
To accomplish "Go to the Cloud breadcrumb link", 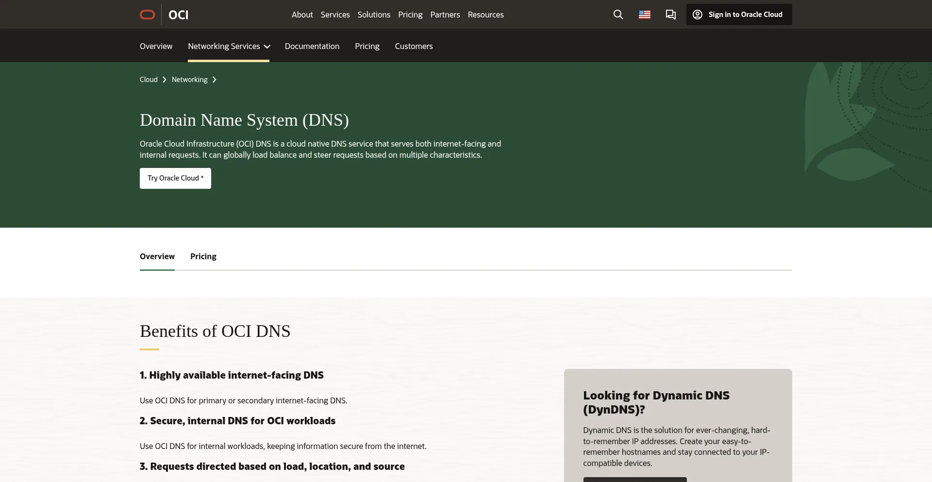I will (x=149, y=80).
